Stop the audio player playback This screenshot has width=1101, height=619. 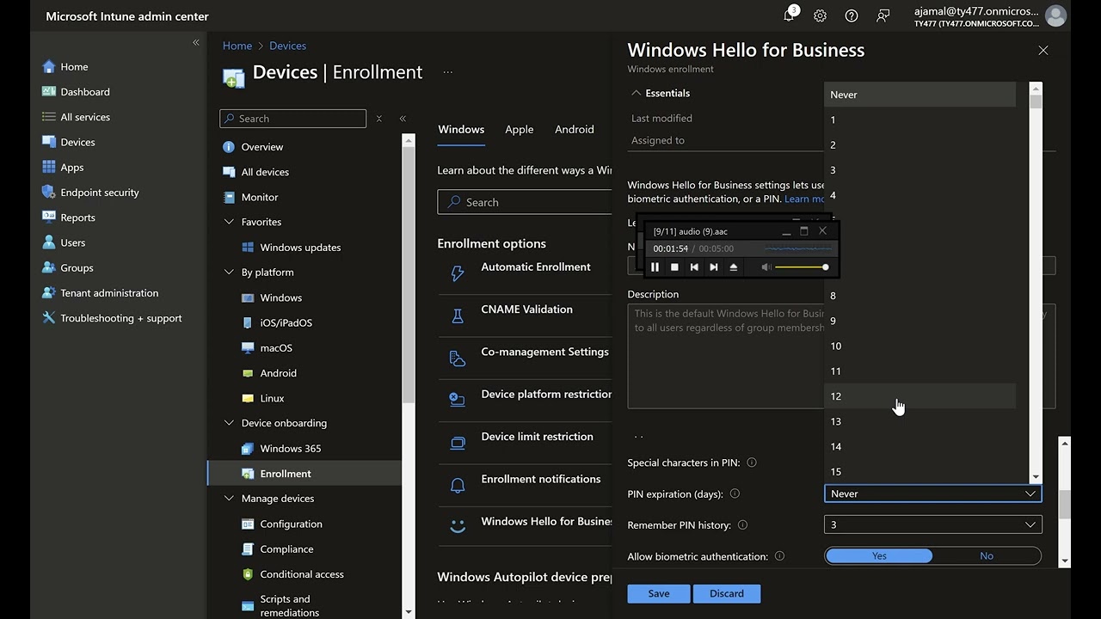click(x=674, y=267)
